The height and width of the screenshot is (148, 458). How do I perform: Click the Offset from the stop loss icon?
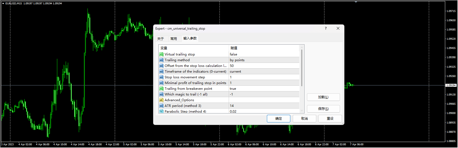point(161,66)
